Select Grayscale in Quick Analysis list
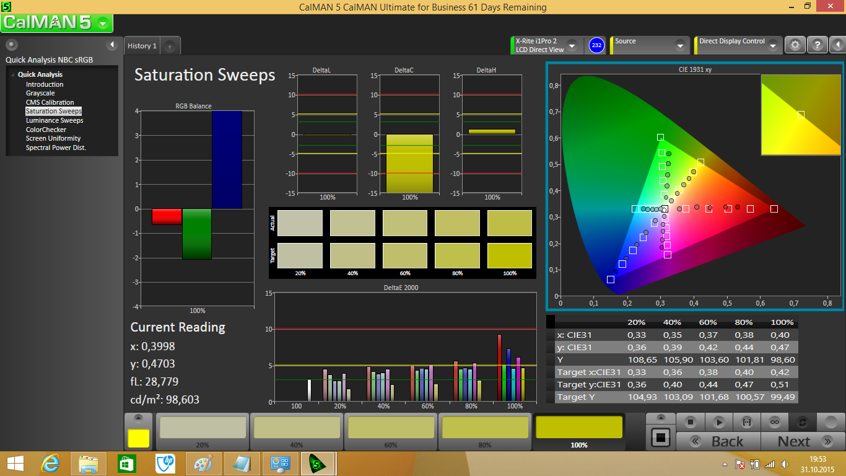 (x=40, y=93)
